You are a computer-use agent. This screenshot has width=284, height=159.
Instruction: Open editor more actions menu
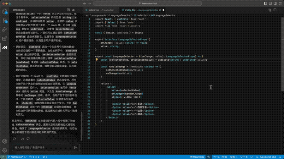280,10
